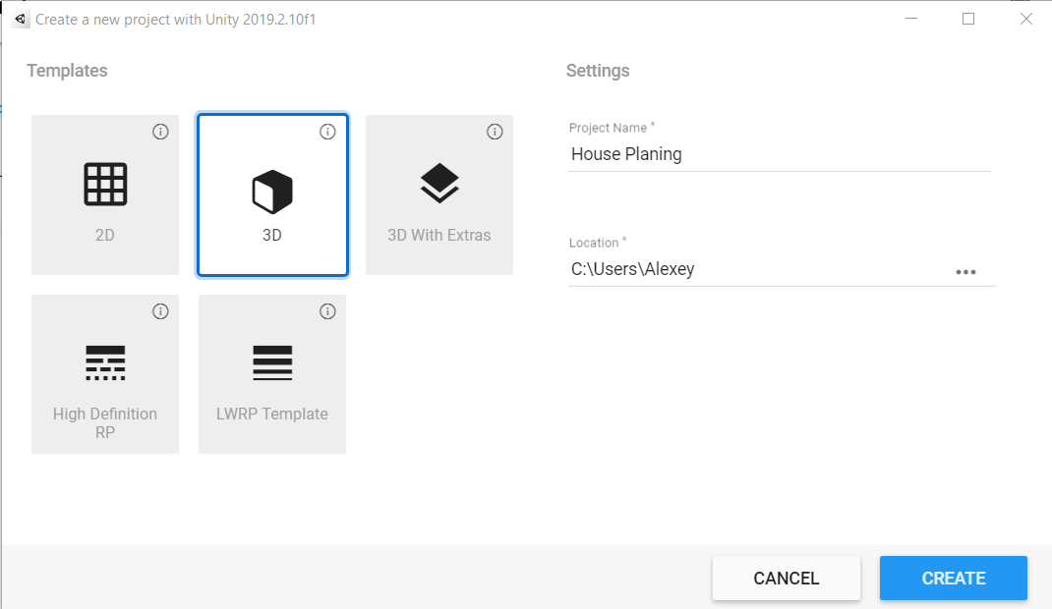
Task: Click the Location path field
Action: point(757,269)
